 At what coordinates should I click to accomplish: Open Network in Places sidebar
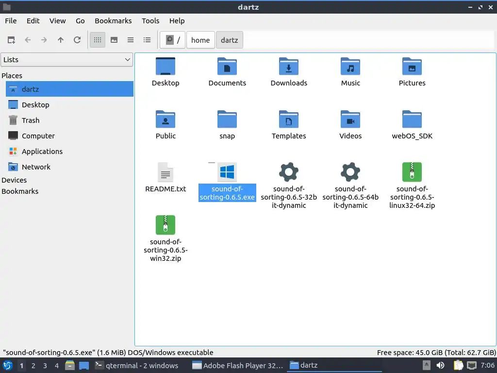[x=69, y=167]
